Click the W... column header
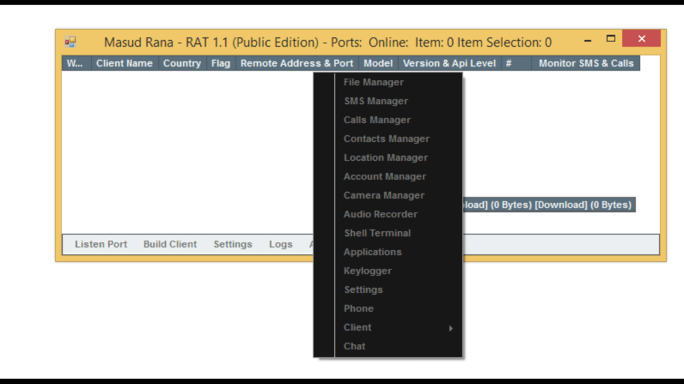Viewport: 684px width, 384px height. [75, 63]
